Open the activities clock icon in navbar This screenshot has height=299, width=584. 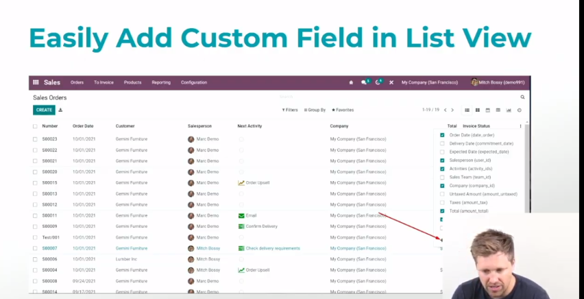pos(378,82)
